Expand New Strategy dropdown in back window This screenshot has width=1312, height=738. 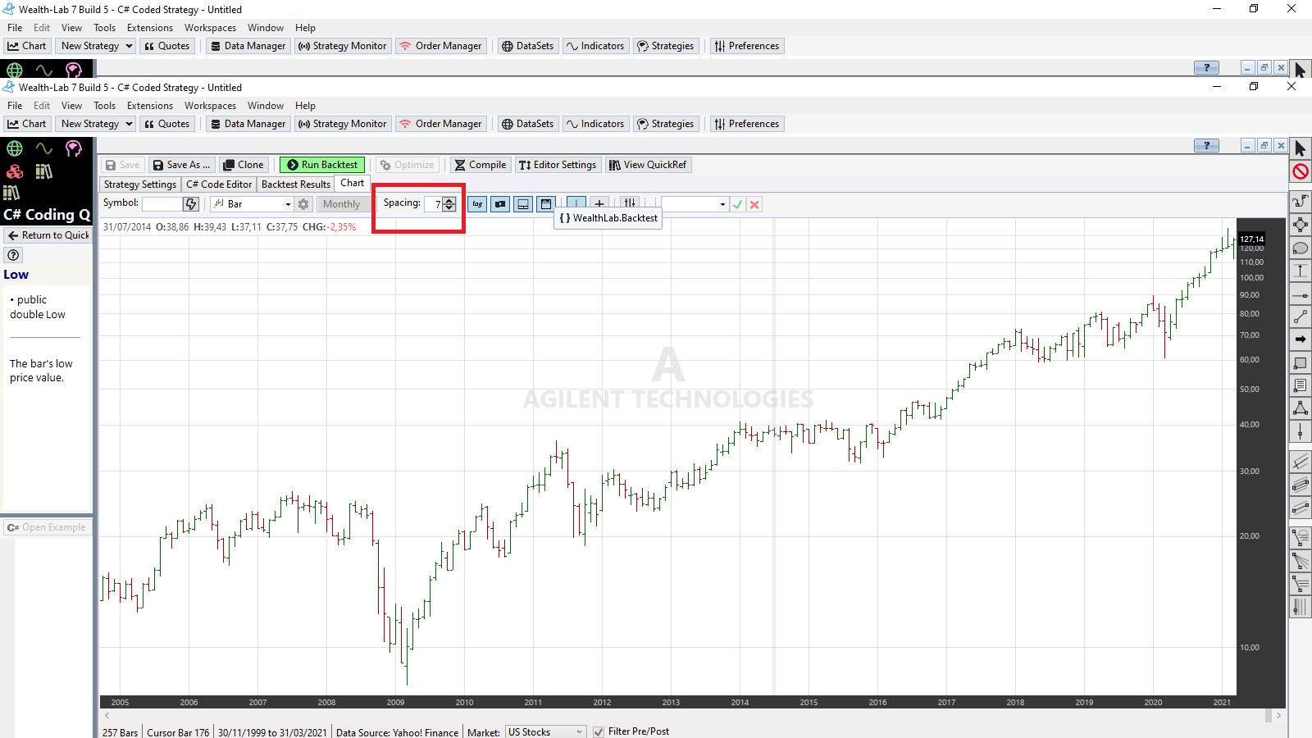tap(129, 46)
